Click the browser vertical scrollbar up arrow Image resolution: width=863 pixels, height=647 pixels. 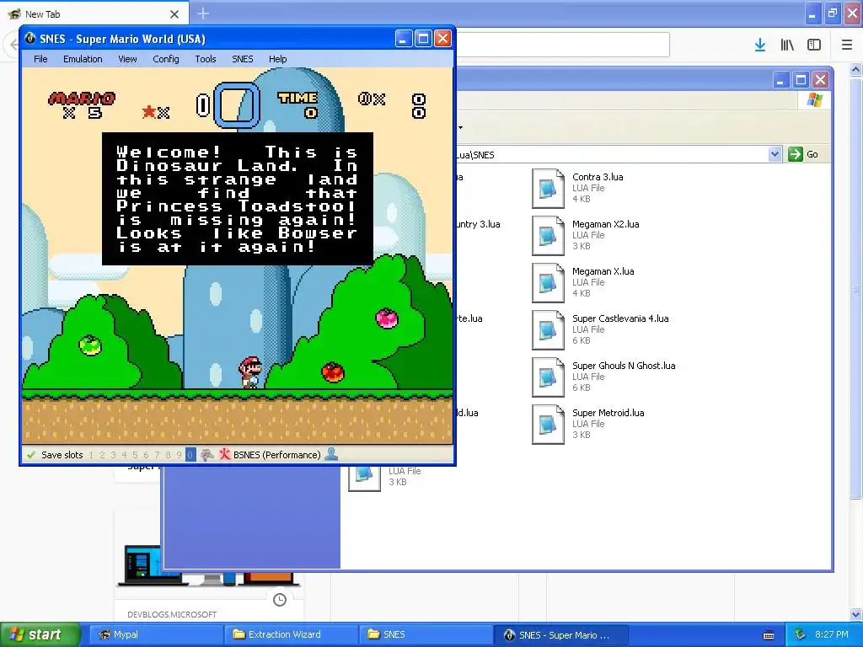click(x=856, y=69)
